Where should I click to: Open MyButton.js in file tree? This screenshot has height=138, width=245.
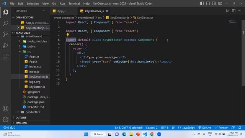(37, 87)
